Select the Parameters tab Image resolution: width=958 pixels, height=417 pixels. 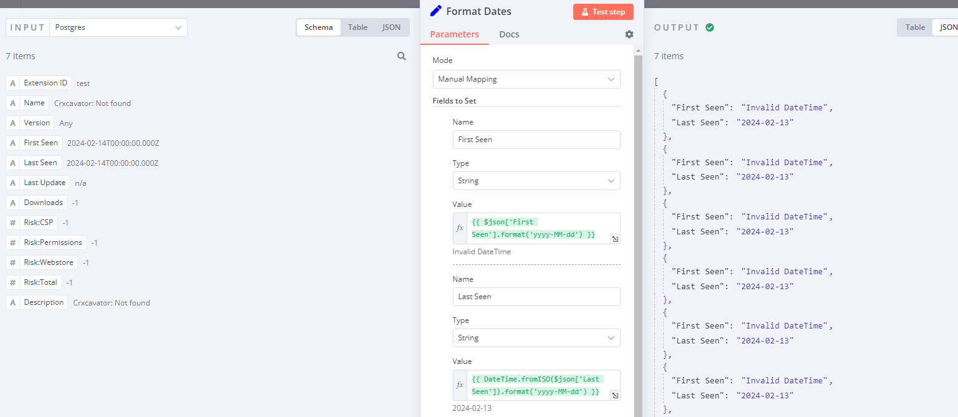(x=454, y=34)
